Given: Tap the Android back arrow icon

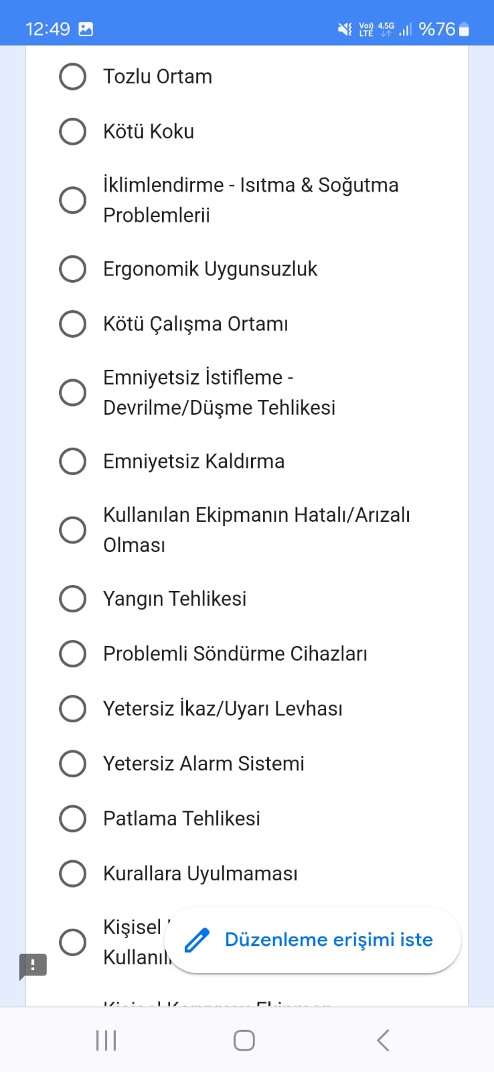Looking at the screenshot, I should 383,1041.
